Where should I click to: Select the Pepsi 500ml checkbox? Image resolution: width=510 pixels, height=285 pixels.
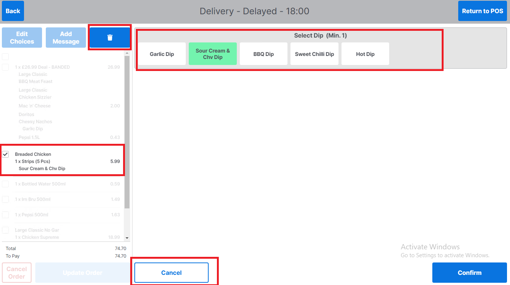click(x=6, y=215)
